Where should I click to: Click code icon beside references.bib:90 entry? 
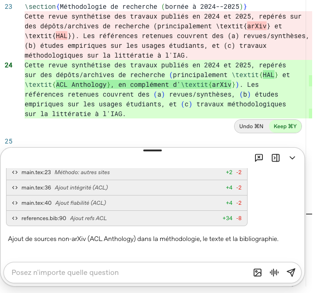tap(15, 218)
